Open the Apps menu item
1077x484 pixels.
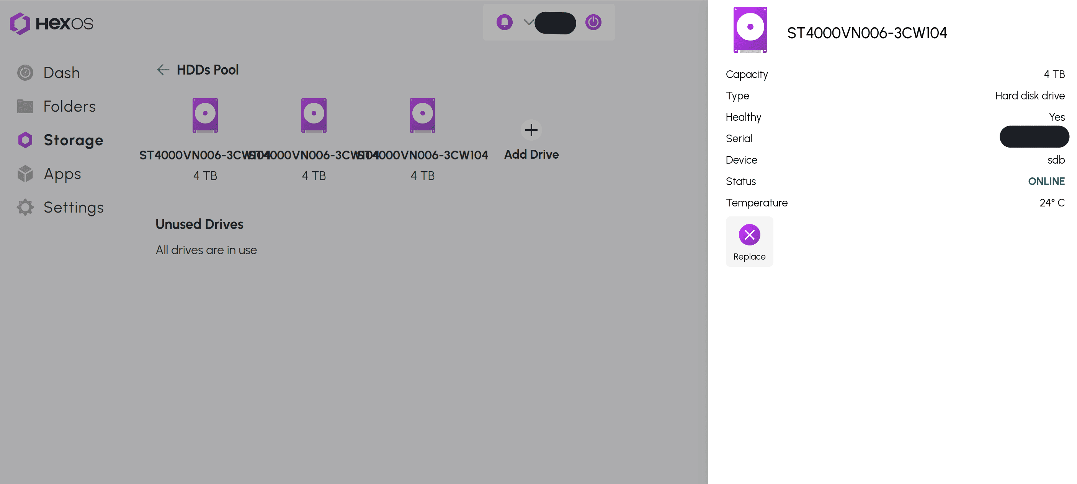pos(49,174)
